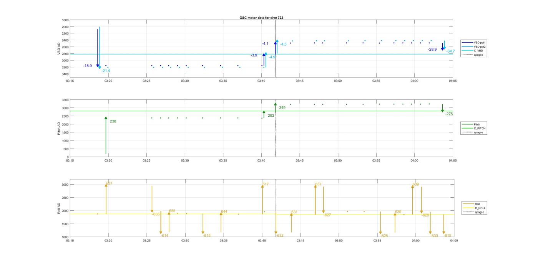Click the '1000' tick on Roll axis
This screenshot has height=266, width=538.
pos(65,237)
